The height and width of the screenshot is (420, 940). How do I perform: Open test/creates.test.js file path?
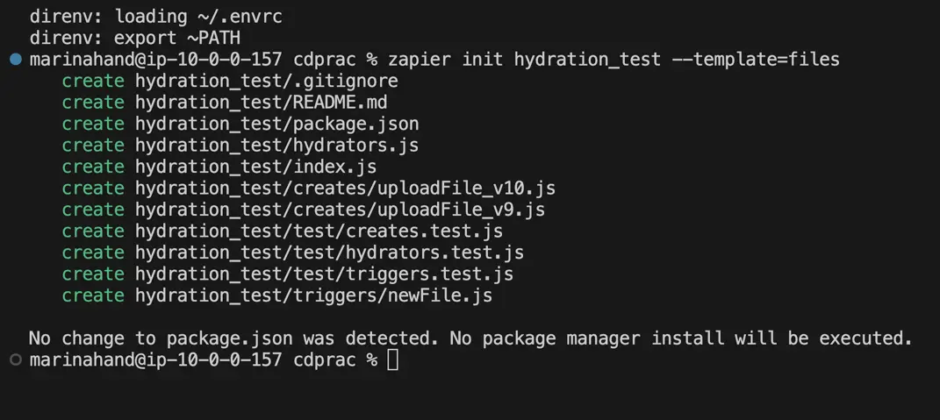coord(319,231)
